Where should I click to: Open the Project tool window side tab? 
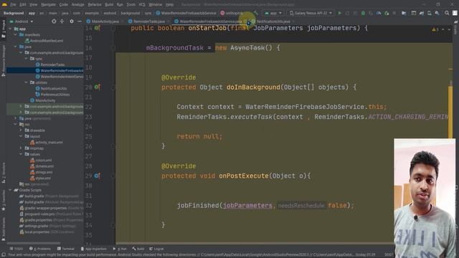tap(4, 29)
